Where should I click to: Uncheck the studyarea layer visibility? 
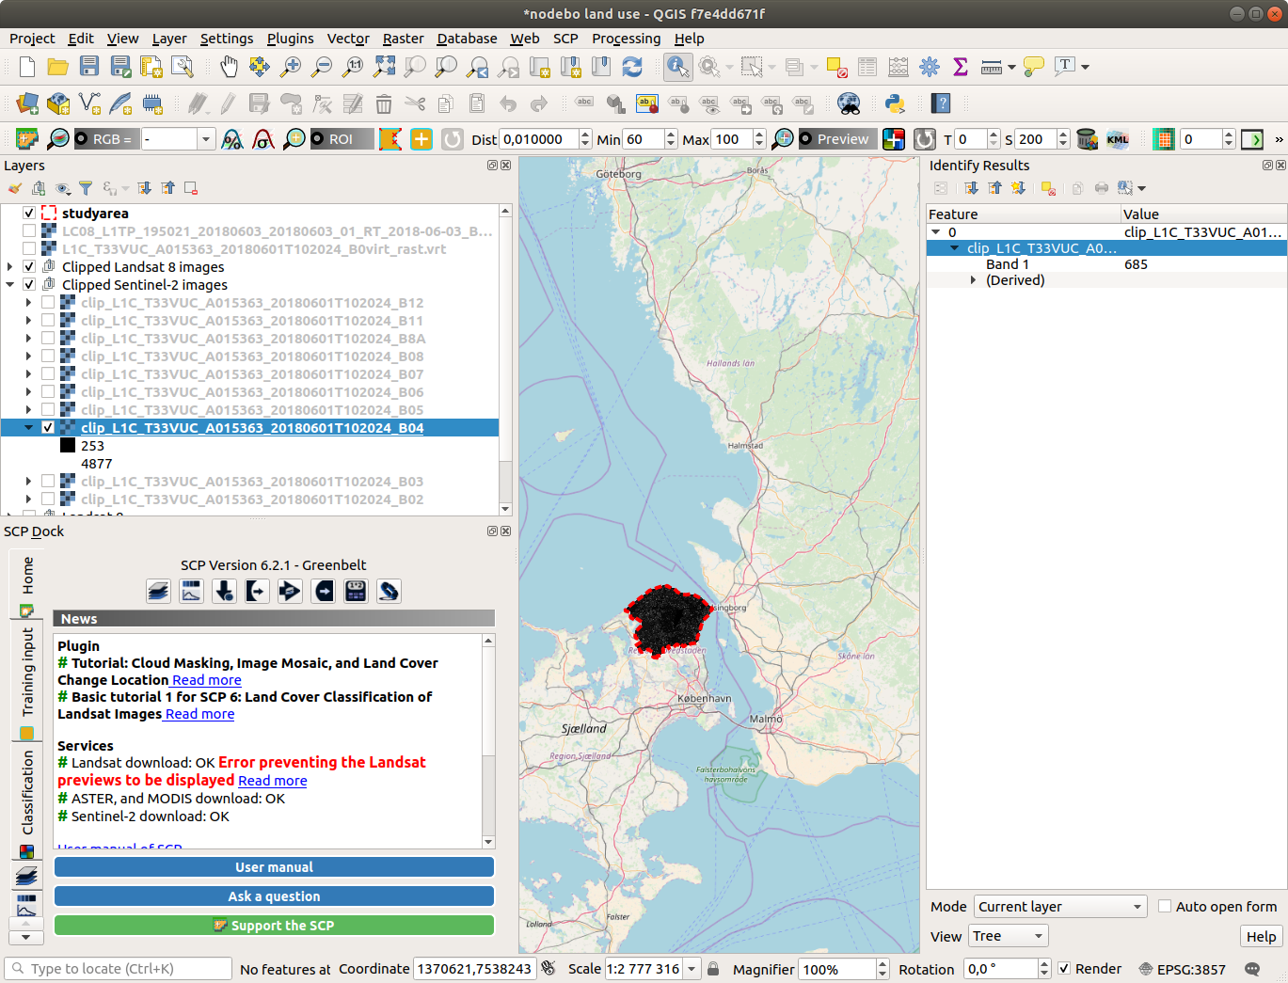coord(29,214)
